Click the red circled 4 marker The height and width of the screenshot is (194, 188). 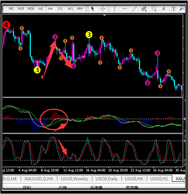(6, 25)
